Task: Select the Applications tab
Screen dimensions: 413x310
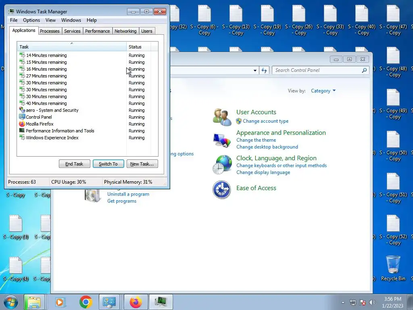Action: (24, 30)
